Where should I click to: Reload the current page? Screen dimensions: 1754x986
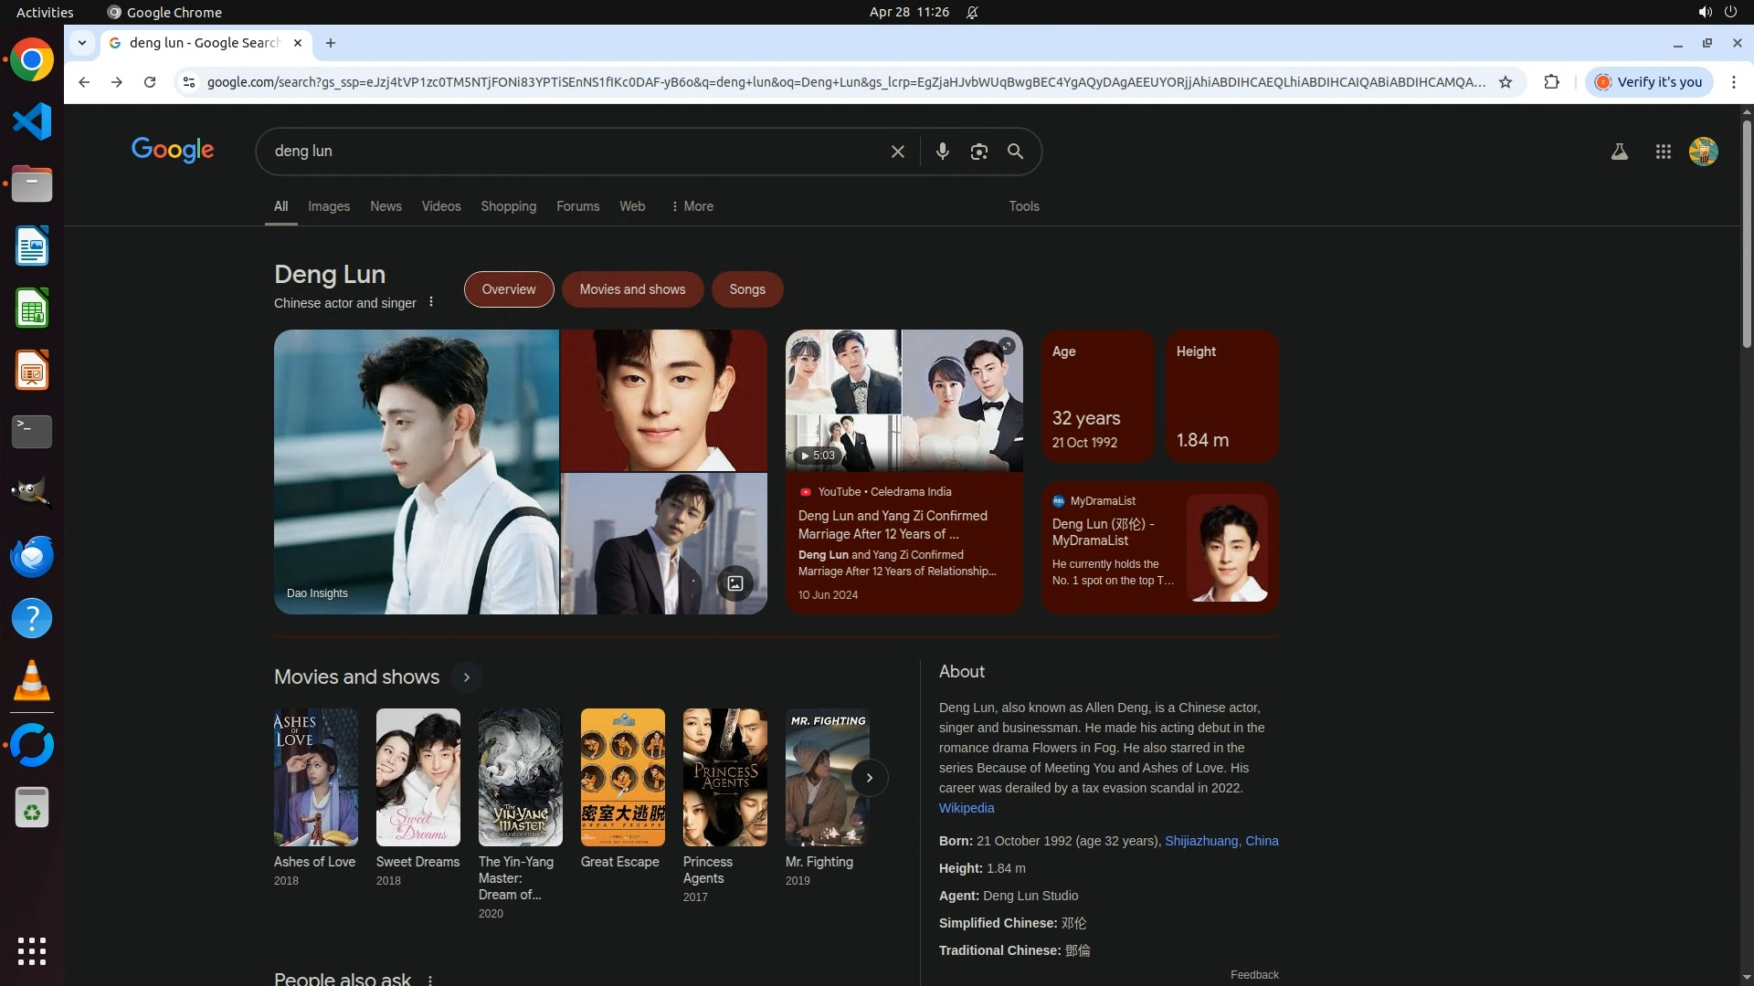[x=150, y=82]
